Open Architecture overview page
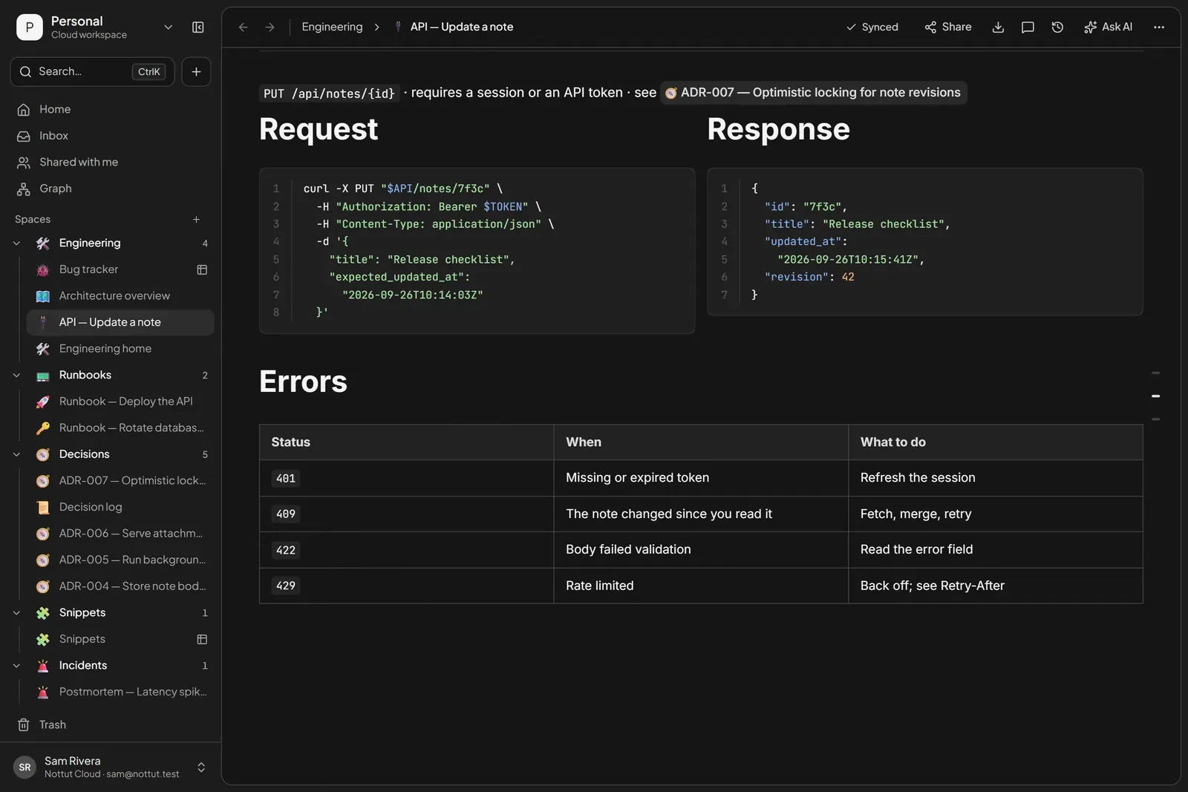 (x=120, y=296)
